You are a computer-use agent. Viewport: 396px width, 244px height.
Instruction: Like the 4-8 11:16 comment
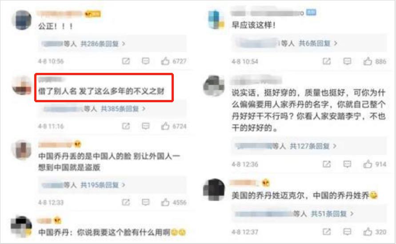point(165,126)
